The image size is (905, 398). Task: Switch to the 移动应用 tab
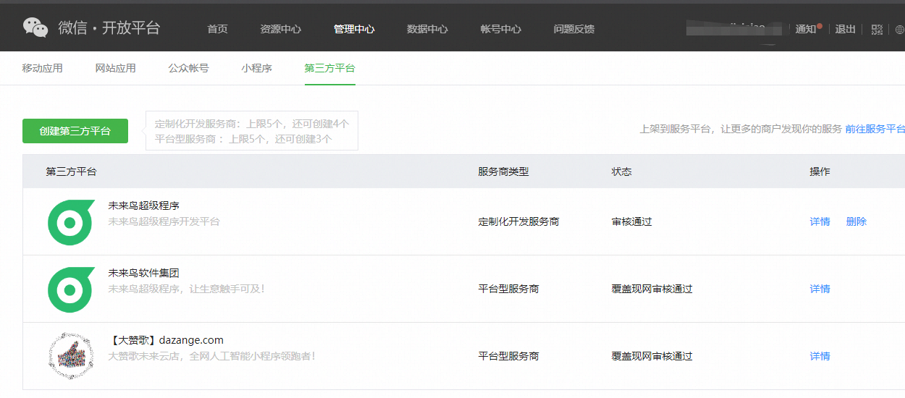42,68
